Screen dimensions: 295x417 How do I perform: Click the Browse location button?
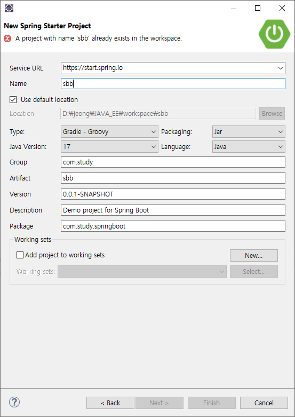pyautogui.click(x=272, y=114)
